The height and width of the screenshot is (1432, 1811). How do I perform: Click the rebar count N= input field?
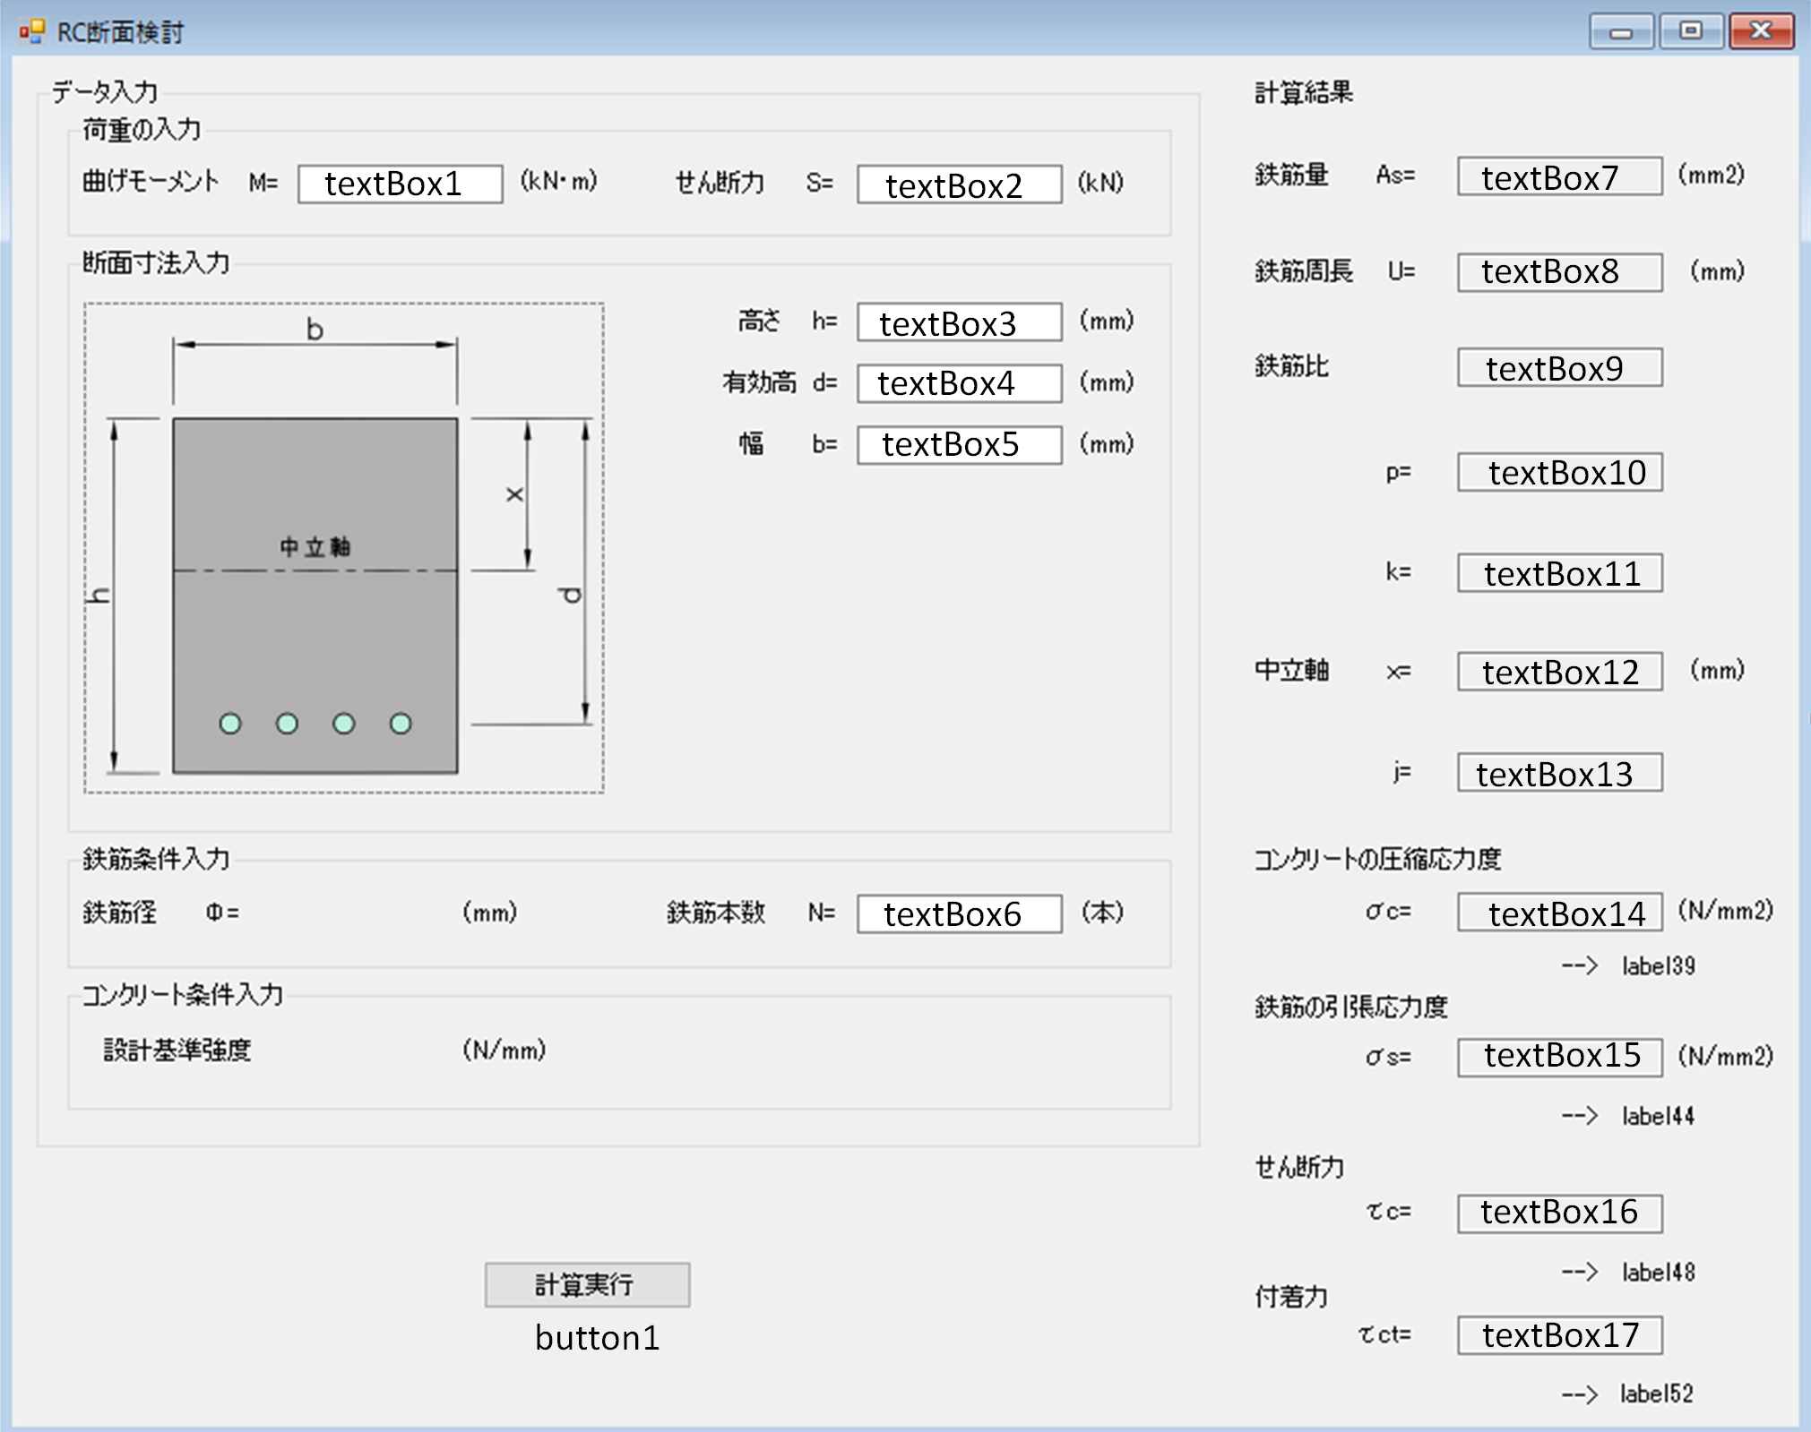point(959,913)
